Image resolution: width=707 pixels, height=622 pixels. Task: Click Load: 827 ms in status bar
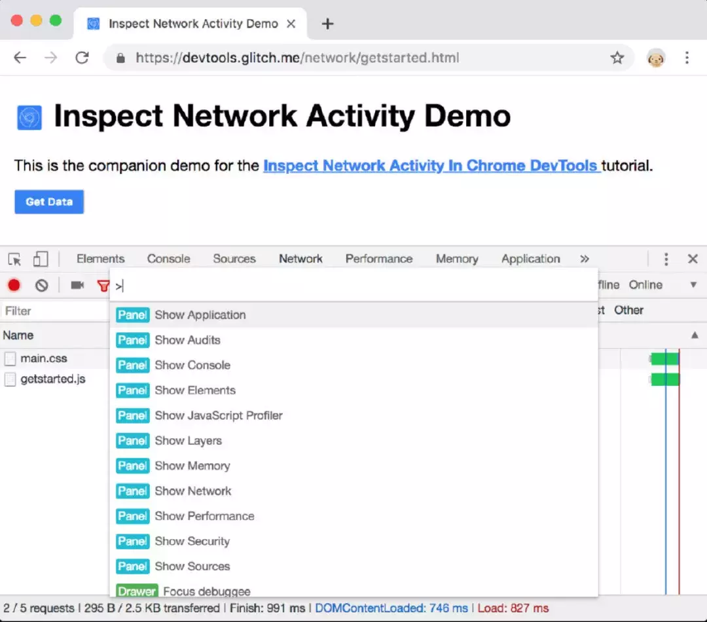513,608
